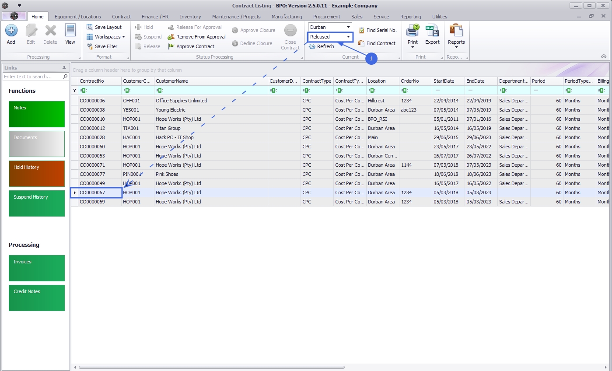Switch to the Reporting tab

click(x=410, y=17)
